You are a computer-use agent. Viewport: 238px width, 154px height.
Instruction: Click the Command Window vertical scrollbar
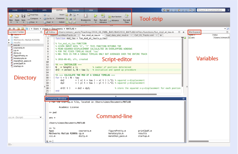[185, 121]
